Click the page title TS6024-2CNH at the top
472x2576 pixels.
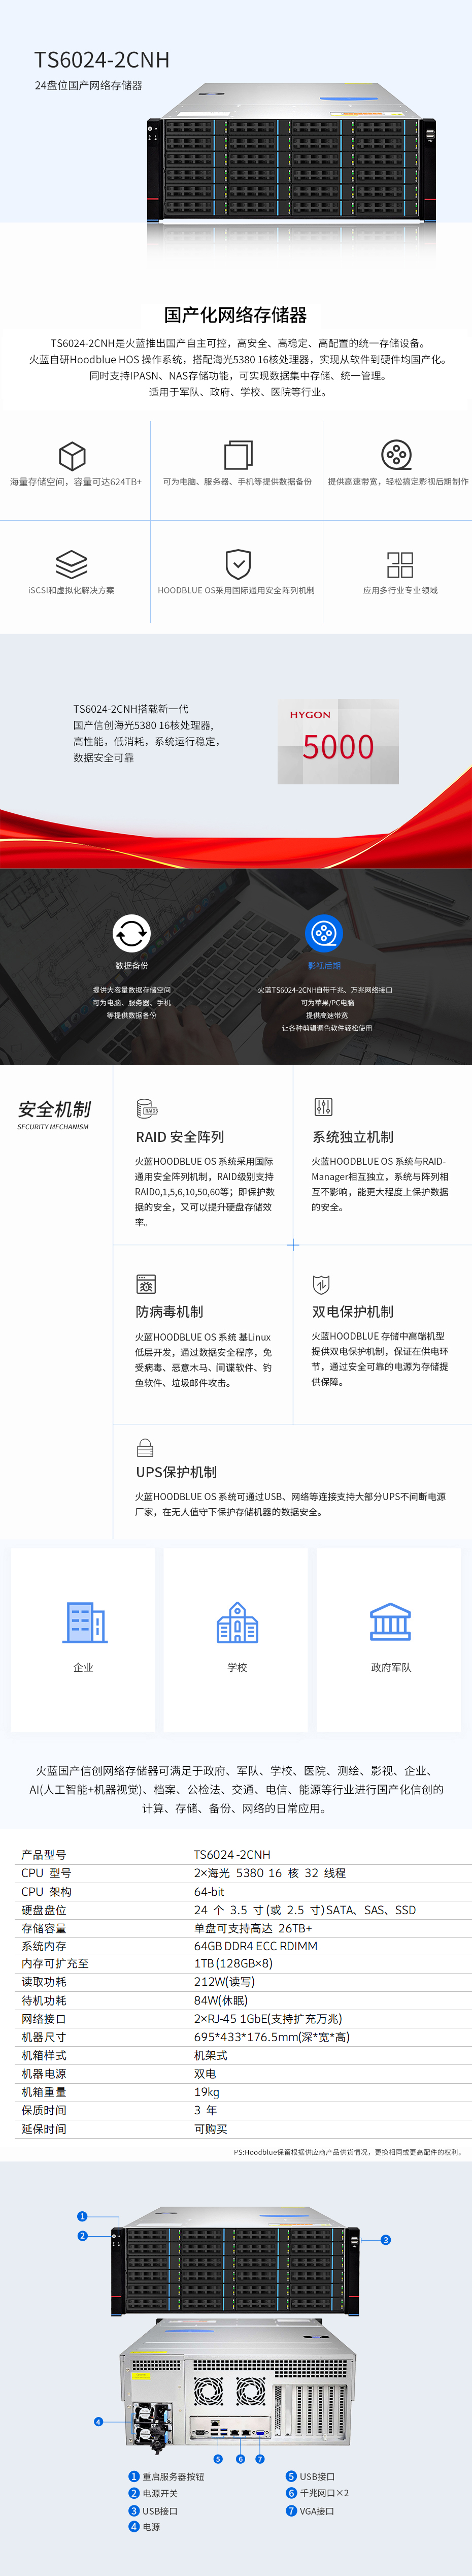click(x=102, y=60)
